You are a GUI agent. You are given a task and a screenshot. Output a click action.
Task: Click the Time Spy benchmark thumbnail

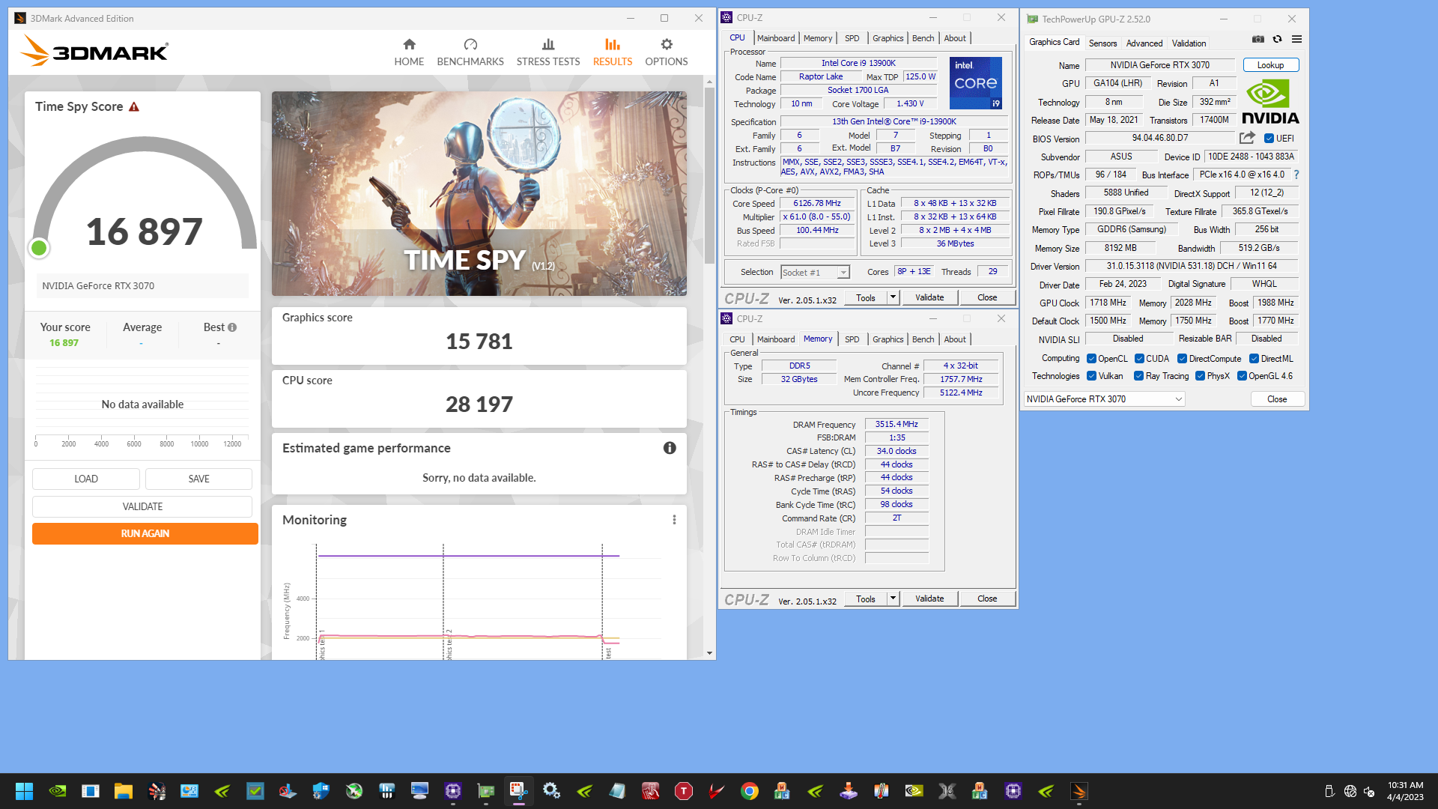(479, 194)
